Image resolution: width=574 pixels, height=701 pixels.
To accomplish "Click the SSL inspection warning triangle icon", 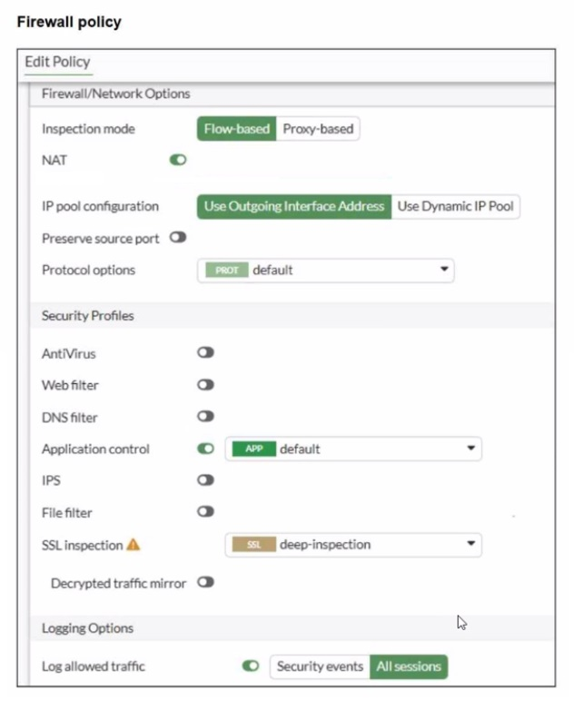I will point(134,545).
